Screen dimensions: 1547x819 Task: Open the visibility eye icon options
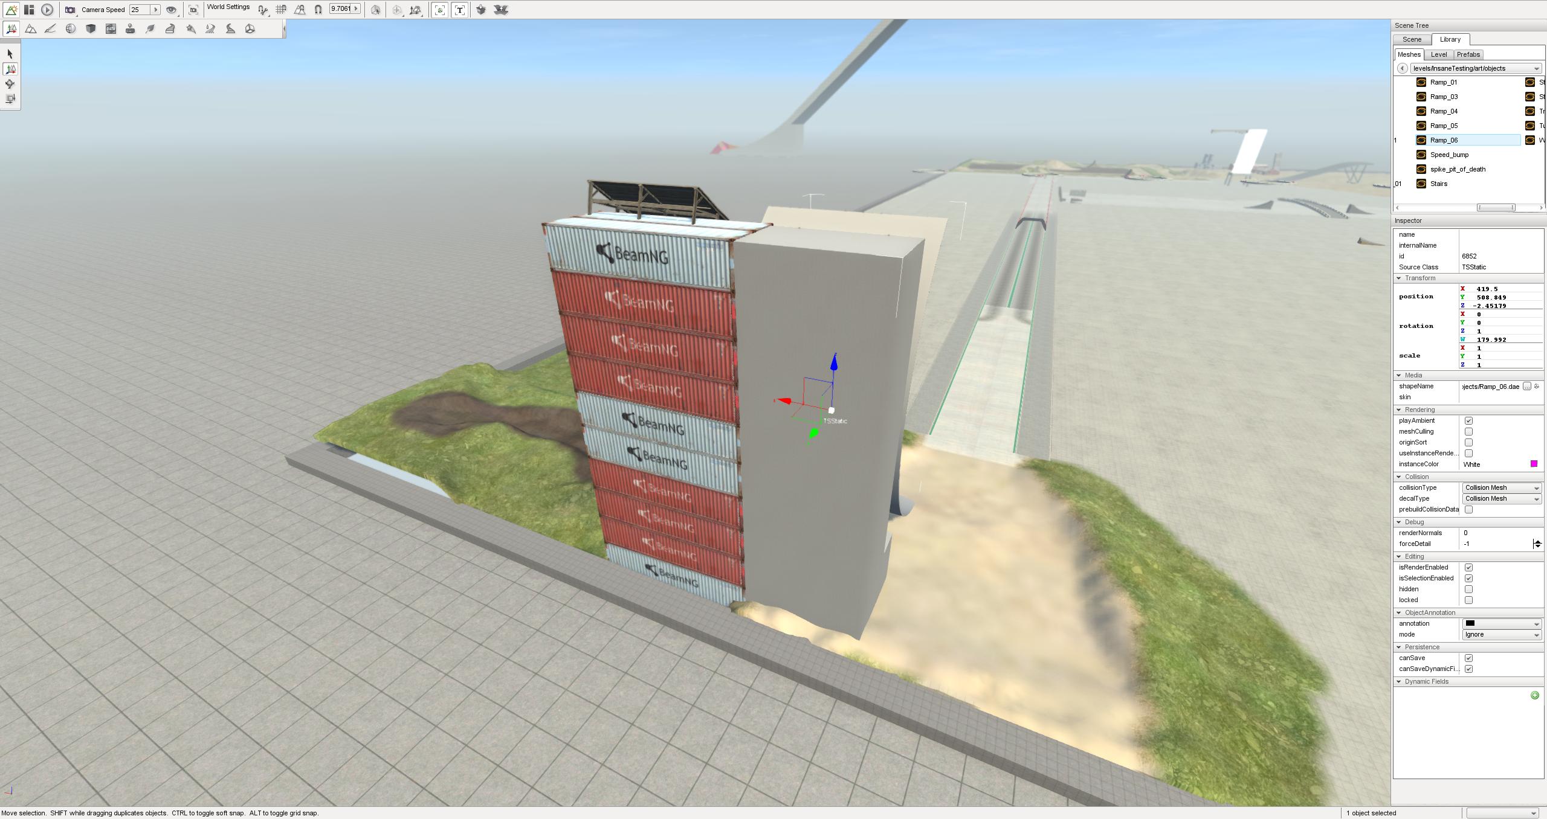[x=172, y=10]
